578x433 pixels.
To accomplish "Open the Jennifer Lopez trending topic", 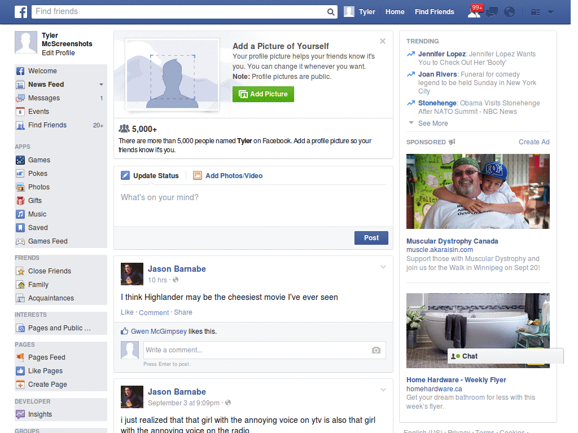I will point(441,54).
